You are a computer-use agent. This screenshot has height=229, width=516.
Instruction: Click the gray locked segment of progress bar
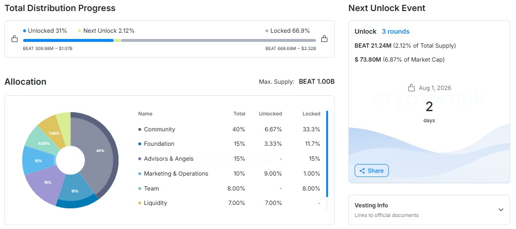219,40
